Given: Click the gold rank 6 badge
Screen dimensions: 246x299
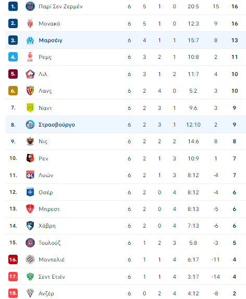Looking at the screenshot, I should (x=13, y=91).
